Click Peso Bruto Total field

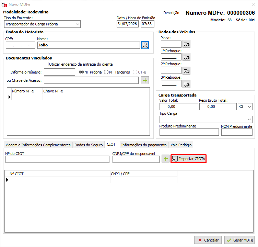click(218, 106)
